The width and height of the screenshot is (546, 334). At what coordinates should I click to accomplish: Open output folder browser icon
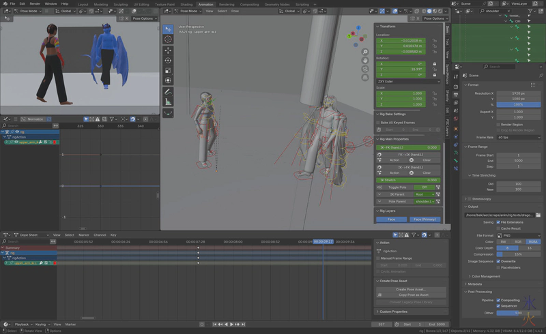[538, 215]
